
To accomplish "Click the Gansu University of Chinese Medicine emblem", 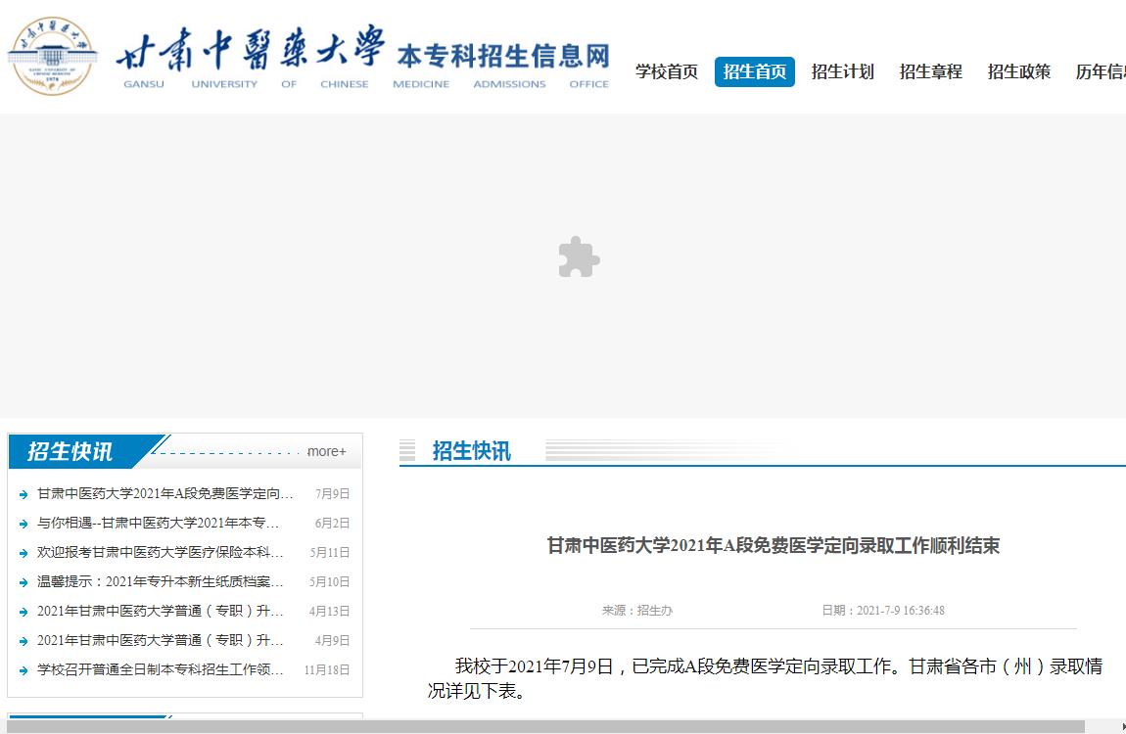I will pyautogui.click(x=53, y=56).
